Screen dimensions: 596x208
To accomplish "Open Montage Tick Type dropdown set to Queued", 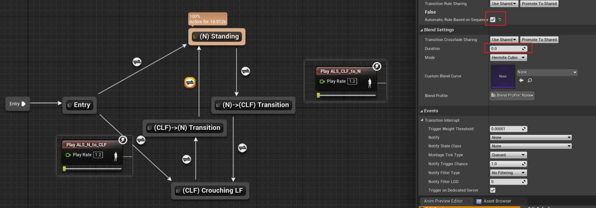I will coord(508,155).
